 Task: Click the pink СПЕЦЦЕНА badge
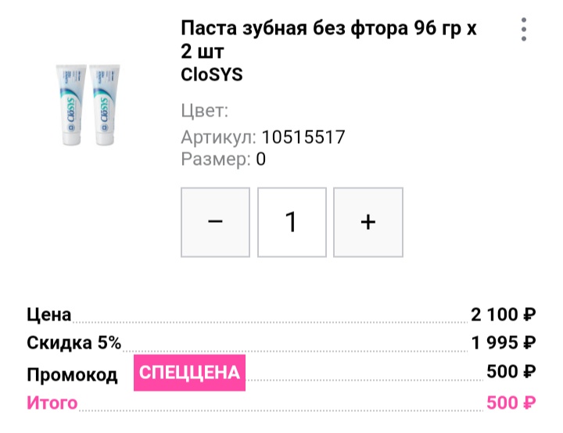pyautogui.click(x=189, y=373)
